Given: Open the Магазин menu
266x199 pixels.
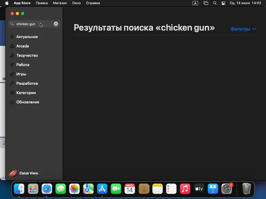Looking at the screenshot, I should [x=60, y=3].
